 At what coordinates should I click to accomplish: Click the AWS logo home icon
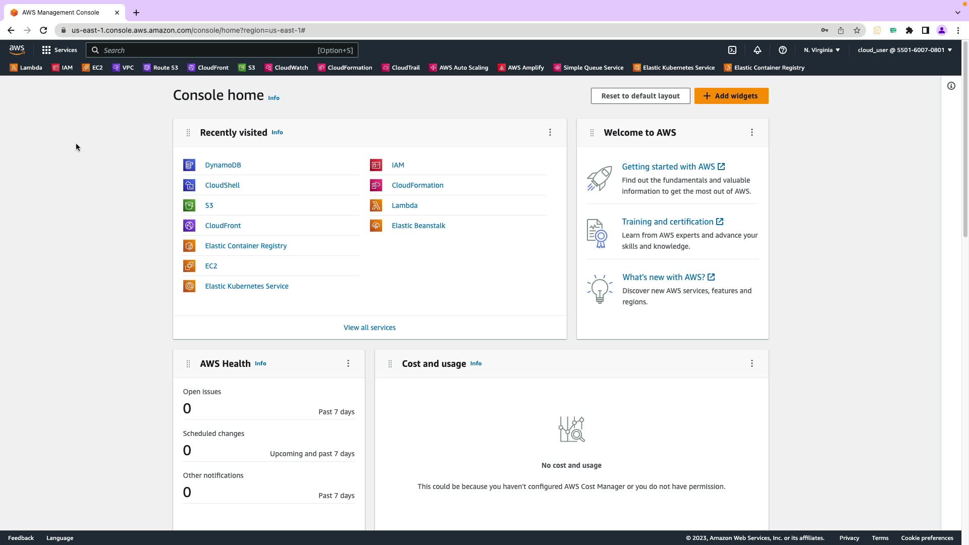tap(17, 49)
